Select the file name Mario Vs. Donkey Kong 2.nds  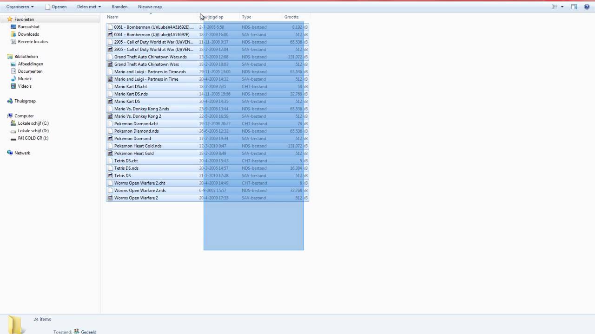[142, 109]
